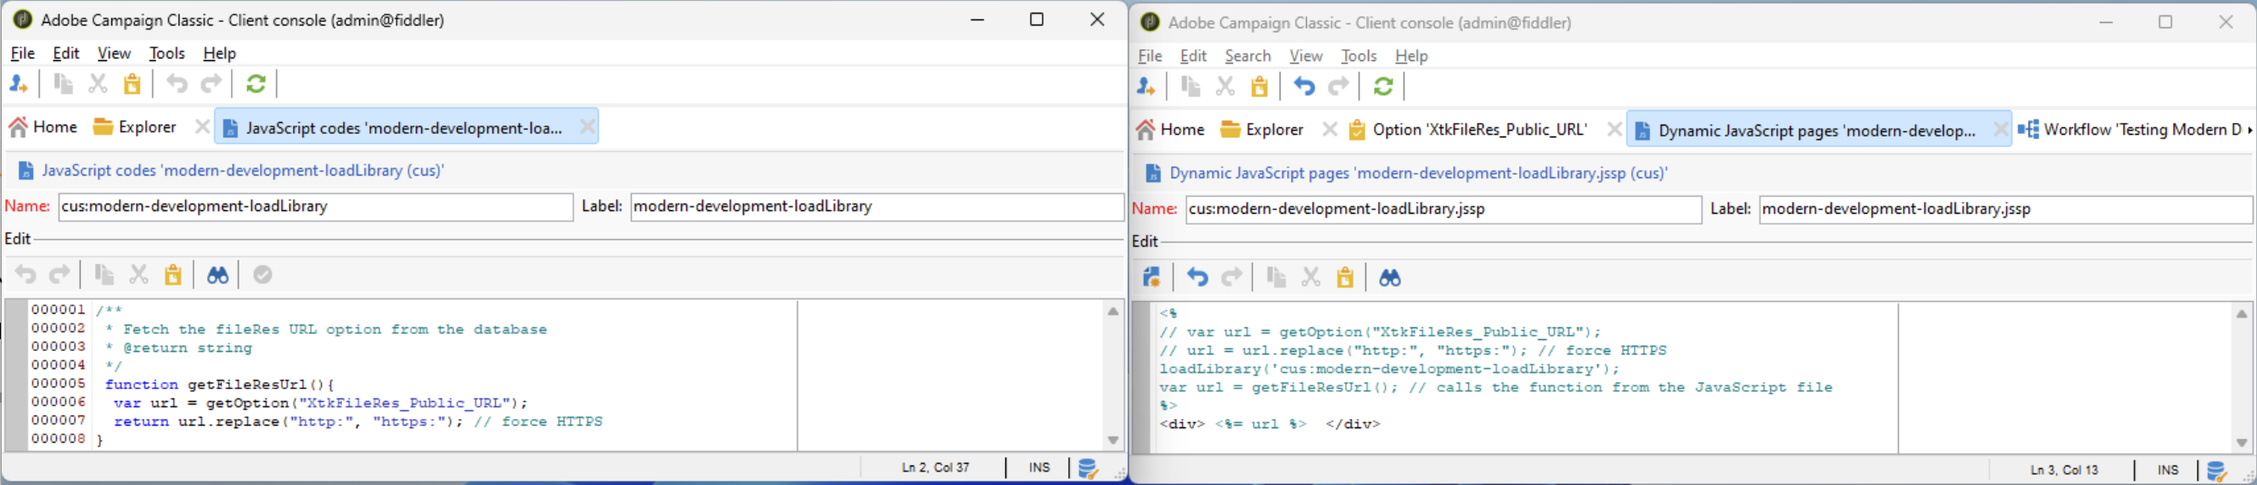Click Redo in the left window code editor toolbar
The width and height of the screenshot is (2257, 485).
click(59, 275)
